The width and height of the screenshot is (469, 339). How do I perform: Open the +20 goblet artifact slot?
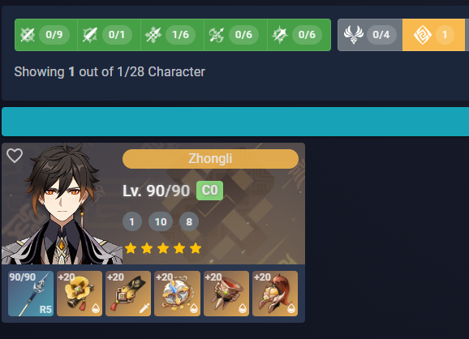point(226,294)
